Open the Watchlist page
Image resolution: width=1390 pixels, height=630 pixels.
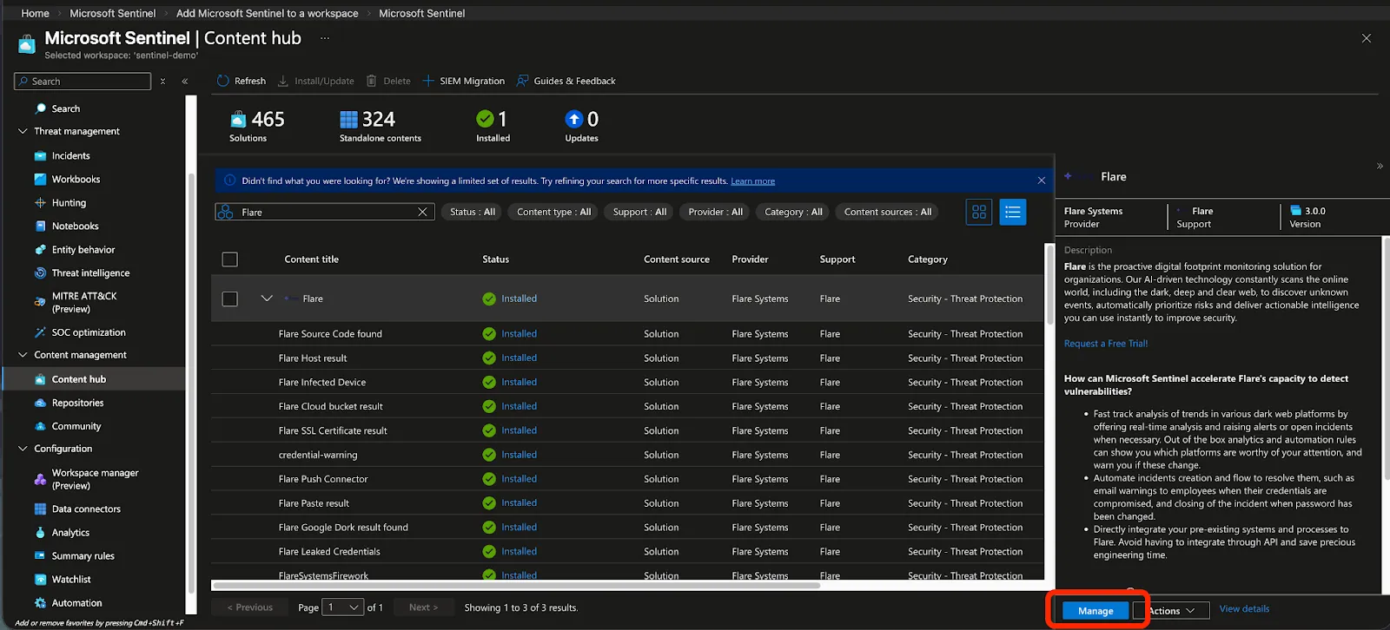coord(71,580)
